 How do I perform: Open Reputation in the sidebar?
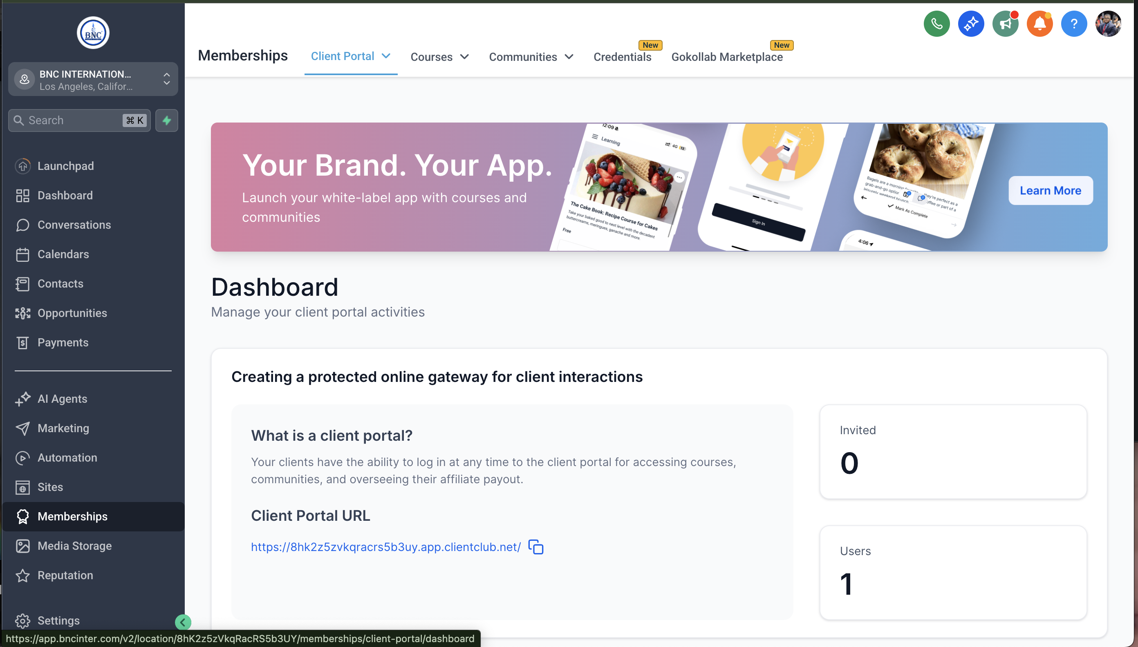click(93, 576)
